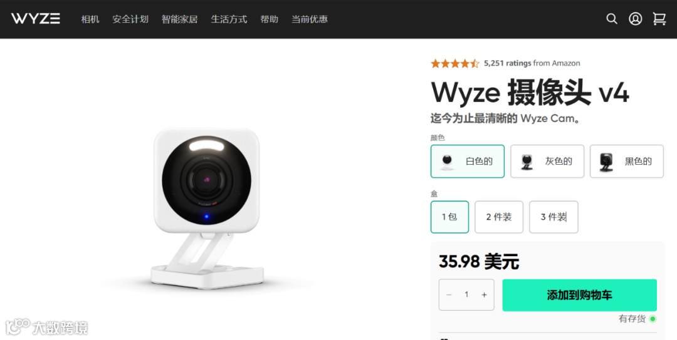
Task: Click the WYZE logo
Action: tap(35, 19)
